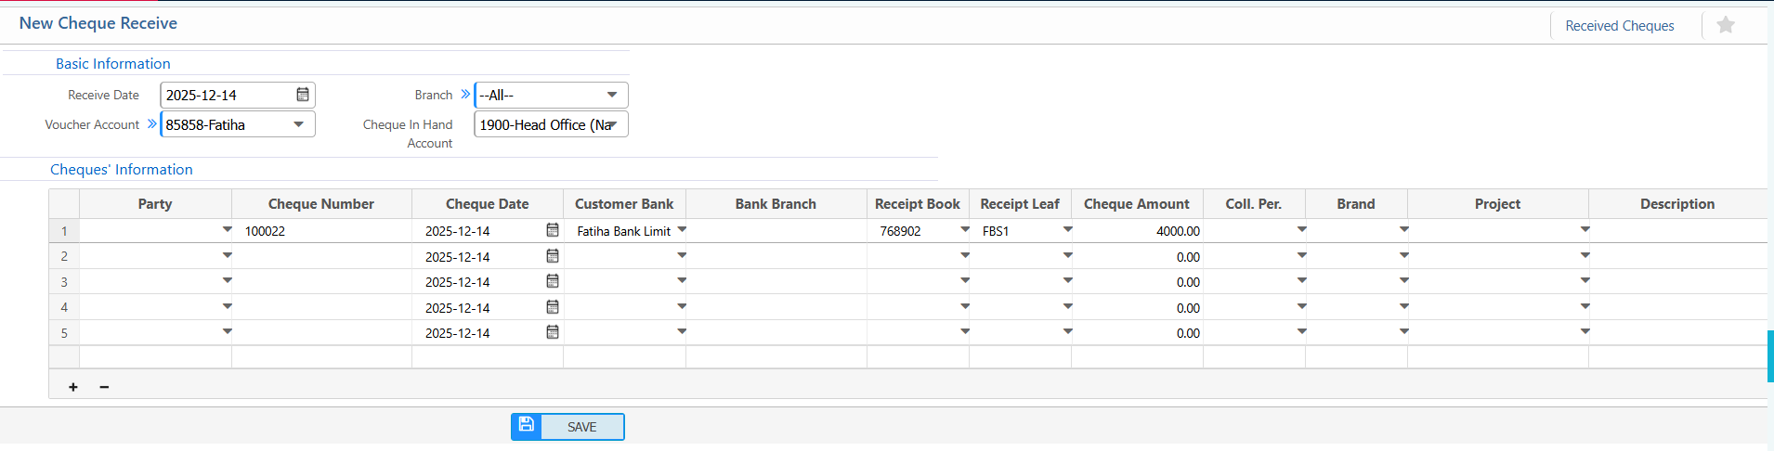
Task: Save the cheque receive form
Action: (x=567, y=427)
